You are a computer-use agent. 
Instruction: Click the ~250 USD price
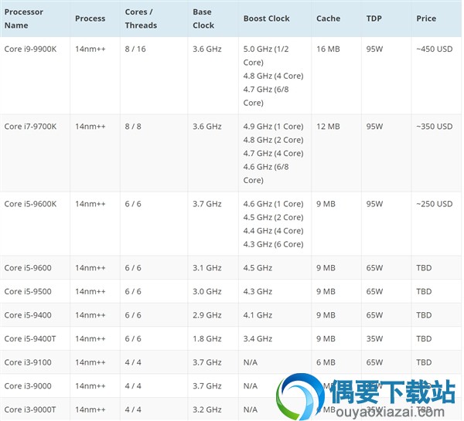435,204
